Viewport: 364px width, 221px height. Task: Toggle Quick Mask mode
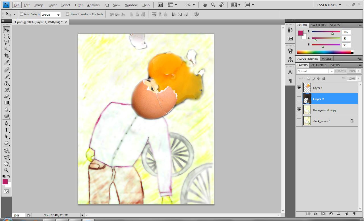pyautogui.click(x=6, y=191)
